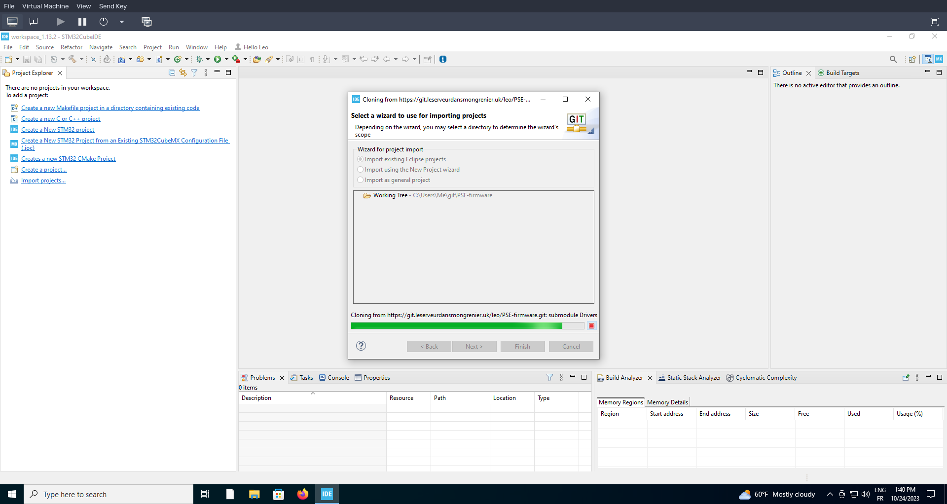Image resolution: width=947 pixels, height=504 pixels.
Task: Open the Build hammer dropdown arrow
Action: coord(81,59)
